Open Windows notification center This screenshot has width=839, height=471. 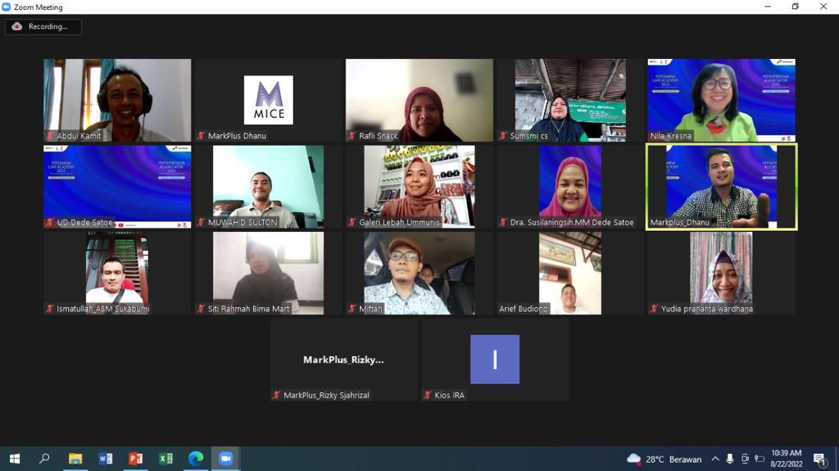[x=819, y=459]
